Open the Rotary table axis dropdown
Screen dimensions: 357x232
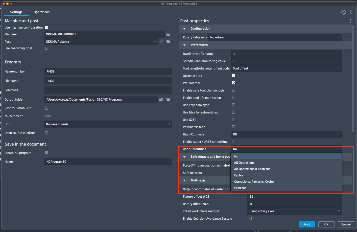pos(339,37)
